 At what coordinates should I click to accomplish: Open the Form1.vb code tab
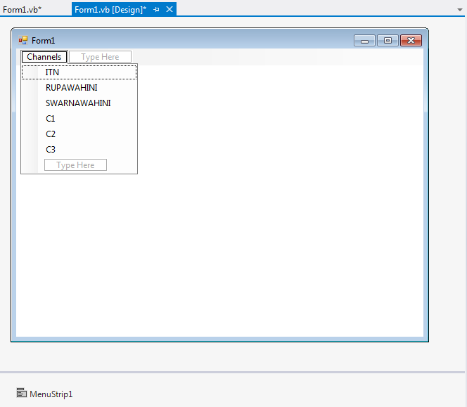click(x=22, y=10)
